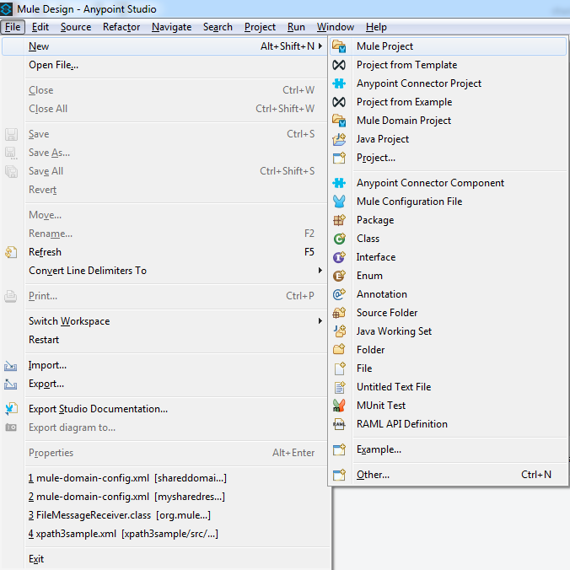Click the Java Project icon

pyautogui.click(x=339, y=139)
